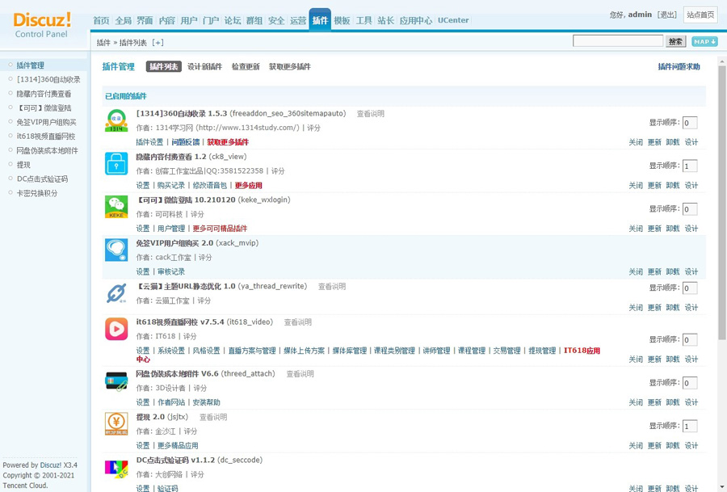Open the 模板 top menu

[342, 20]
